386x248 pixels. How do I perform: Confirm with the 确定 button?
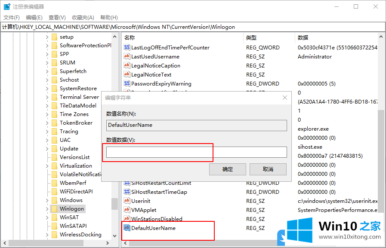[x=228, y=169]
